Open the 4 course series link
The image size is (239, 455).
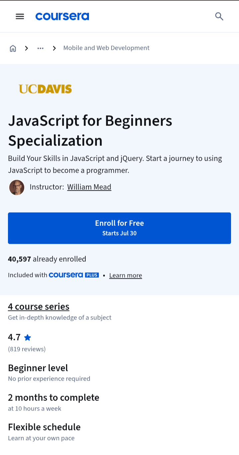pyautogui.click(x=39, y=306)
